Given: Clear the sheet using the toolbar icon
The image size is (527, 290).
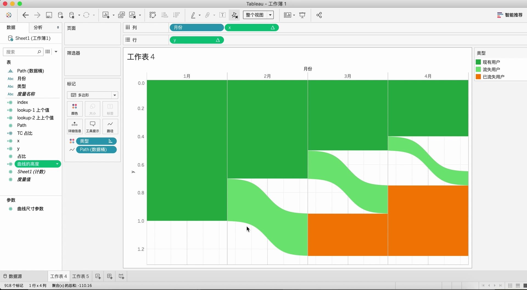Looking at the screenshot, I should pyautogui.click(x=133, y=15).
